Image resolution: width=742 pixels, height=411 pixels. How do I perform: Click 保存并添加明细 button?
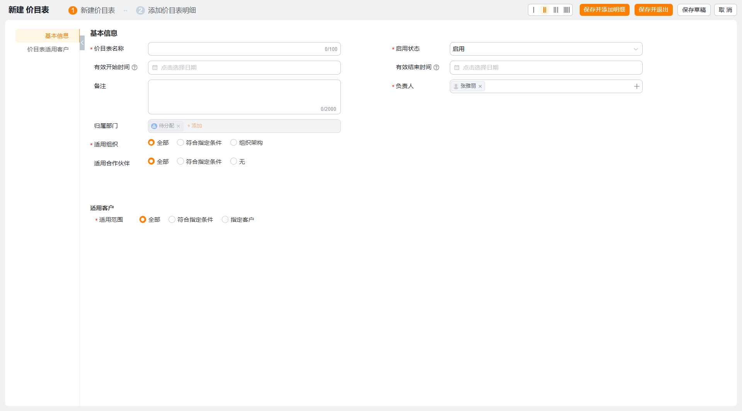point(604,10)
